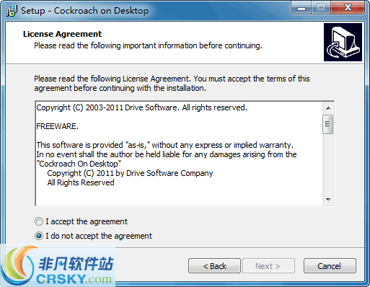This screenshot has height=287, width=370.
Task: Click the computer wizard image in header
Action: [x=343, y=42]
